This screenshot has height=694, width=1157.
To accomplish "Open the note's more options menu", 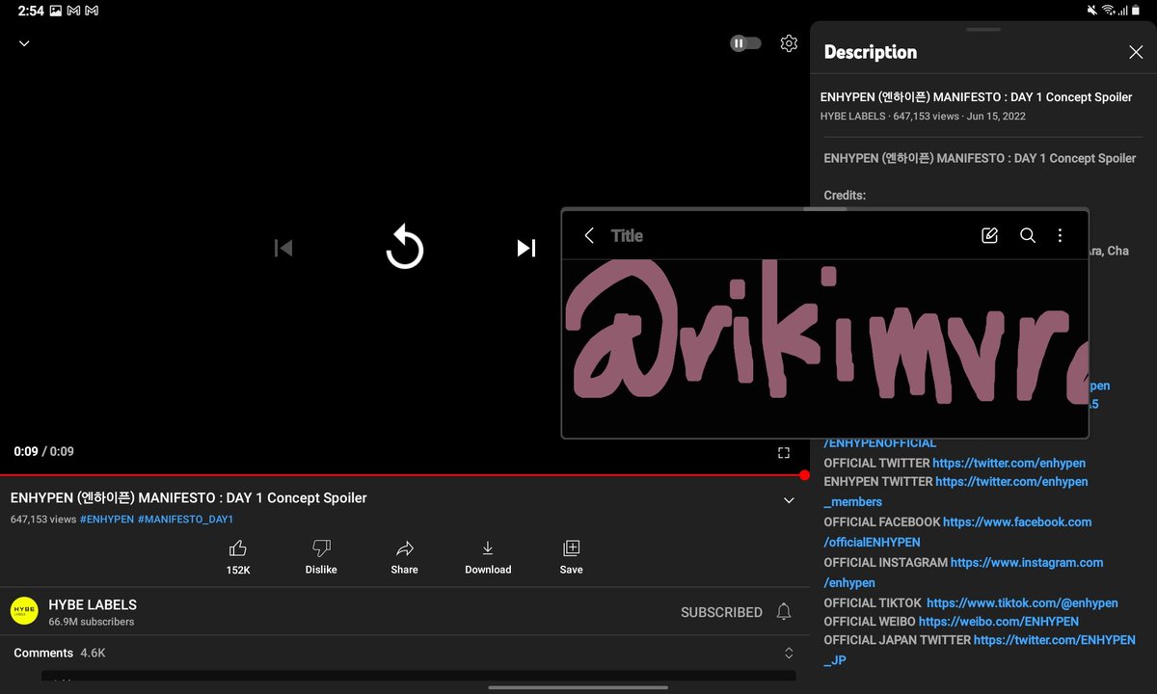I will point(1060,235).
